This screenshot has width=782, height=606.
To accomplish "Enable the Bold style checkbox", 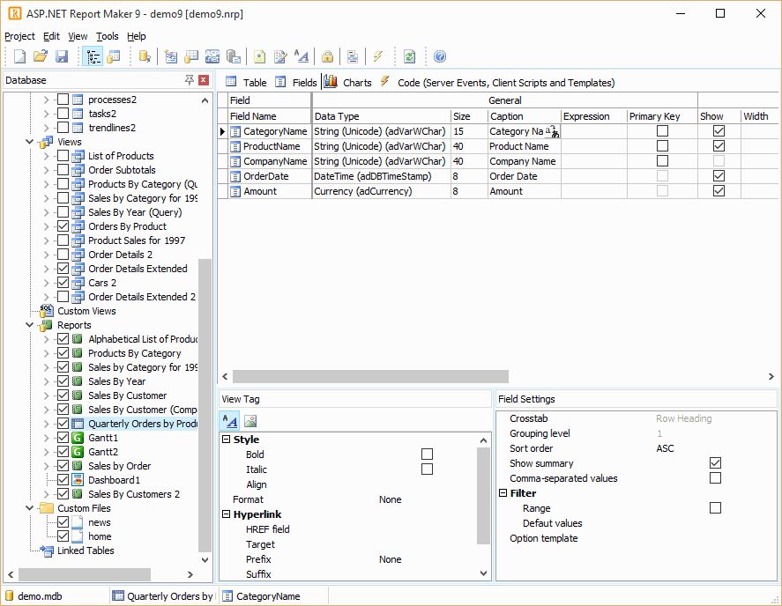I will click(x=427, y=454).
